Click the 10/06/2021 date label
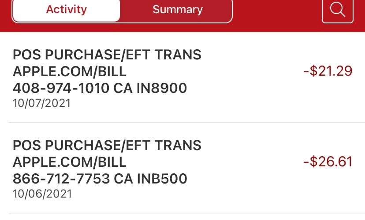This screenshot has height=220, width=365. click(41, 194)
